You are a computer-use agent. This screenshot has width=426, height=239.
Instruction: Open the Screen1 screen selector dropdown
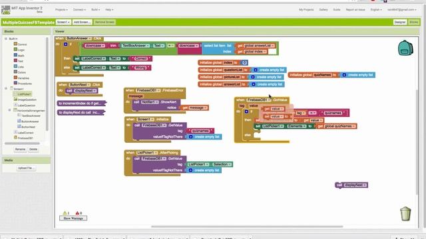(63, 22)
